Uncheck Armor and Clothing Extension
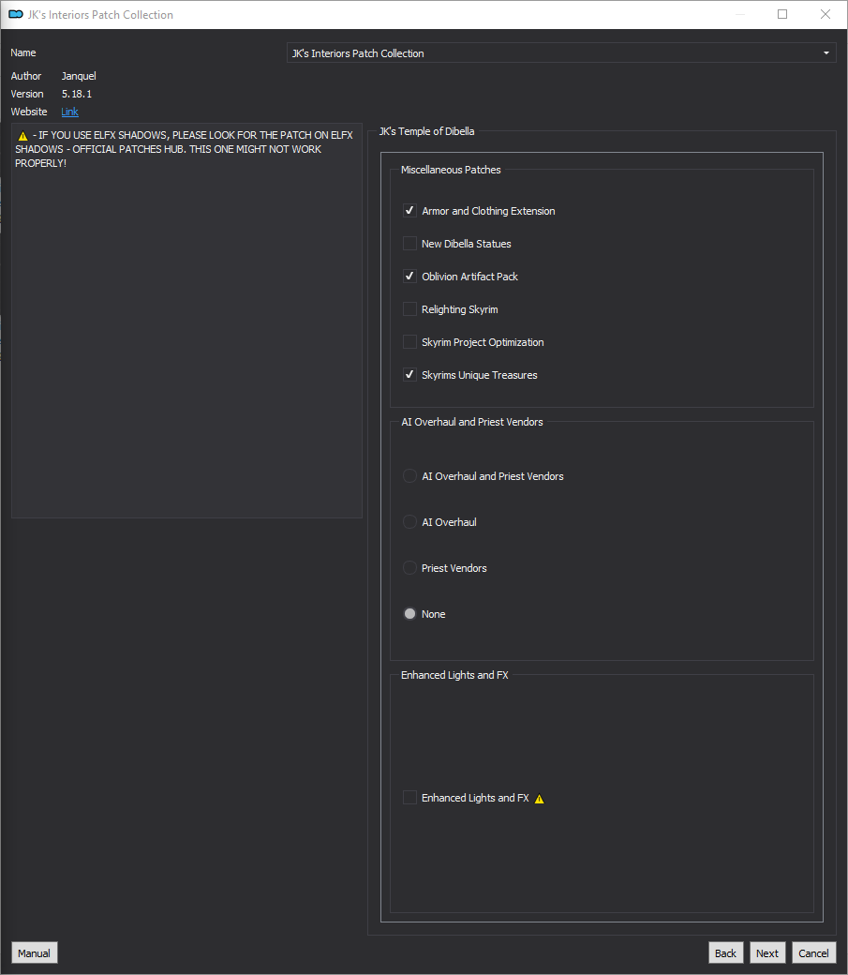 click(x=409, y=211)
